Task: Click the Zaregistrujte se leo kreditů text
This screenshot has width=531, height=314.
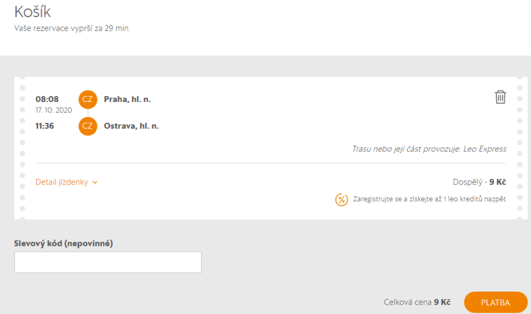Action: (429, 199)
